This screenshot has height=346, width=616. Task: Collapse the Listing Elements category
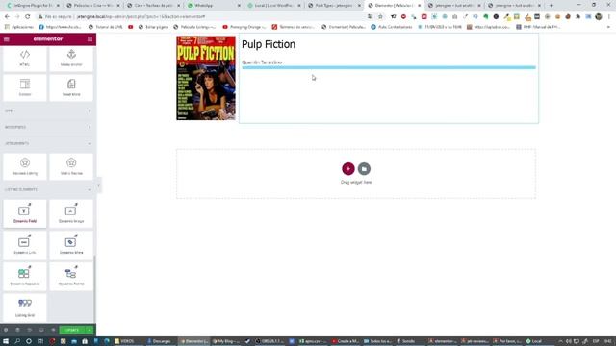tap(48, 189)
